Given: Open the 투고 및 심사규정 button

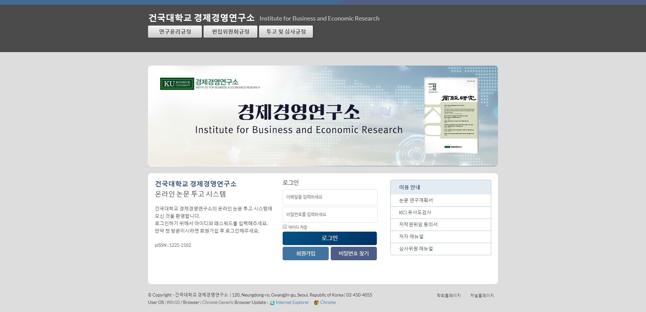Looking at the screenshot, I should pyautogui.click(x=286, y=32).
